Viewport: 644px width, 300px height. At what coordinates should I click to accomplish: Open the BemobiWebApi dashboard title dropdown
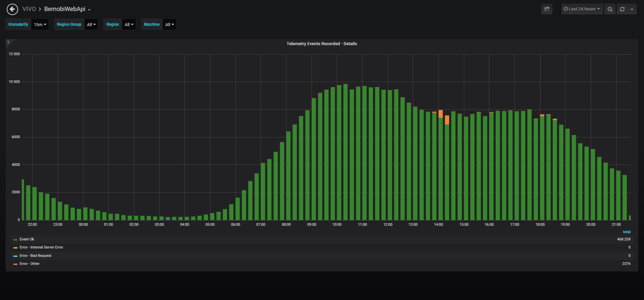67,9
